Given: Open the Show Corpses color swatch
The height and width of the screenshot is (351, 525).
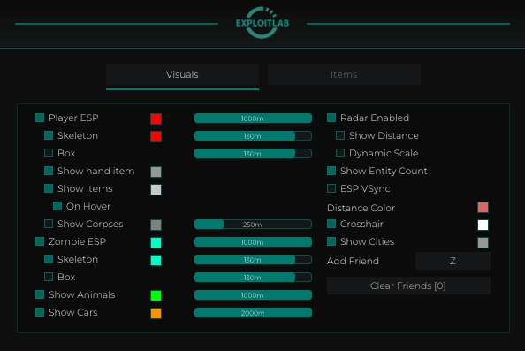Looking at the screenshot, I should point(156,225).
